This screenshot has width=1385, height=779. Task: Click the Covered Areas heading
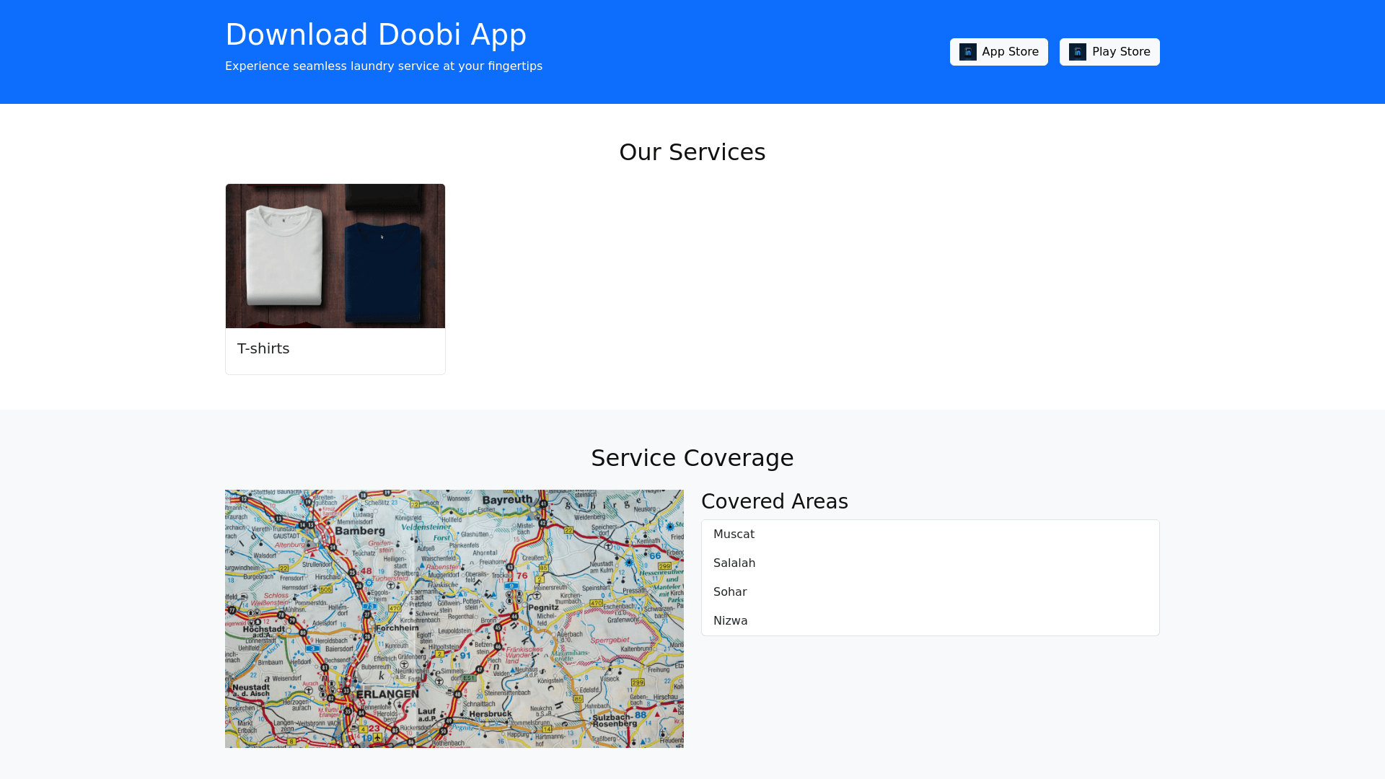click(x=774, y=501)
